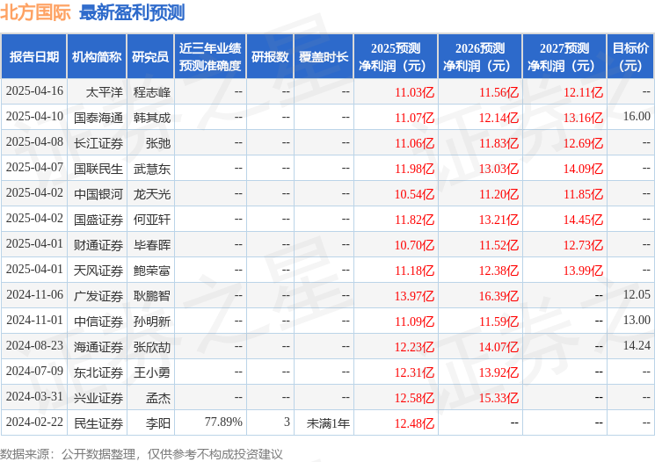
Task: Click 14.09亿 in 国联民生 row
Action: tap(584, 169)
